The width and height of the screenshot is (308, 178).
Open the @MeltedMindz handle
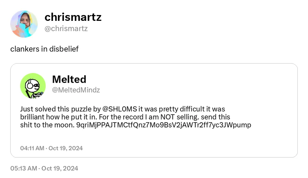pyautogui.click(x=76, y=90)
